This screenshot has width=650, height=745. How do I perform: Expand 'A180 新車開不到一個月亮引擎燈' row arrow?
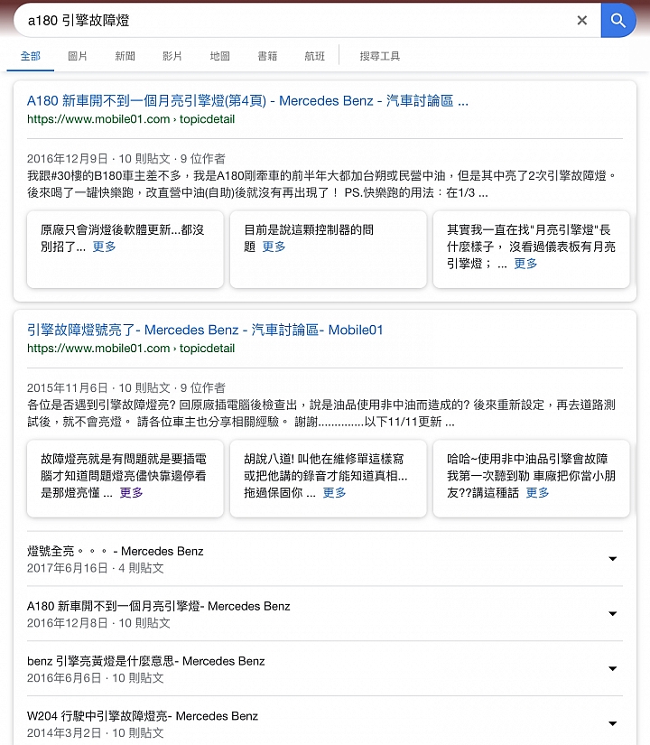[x=613, y=614]
